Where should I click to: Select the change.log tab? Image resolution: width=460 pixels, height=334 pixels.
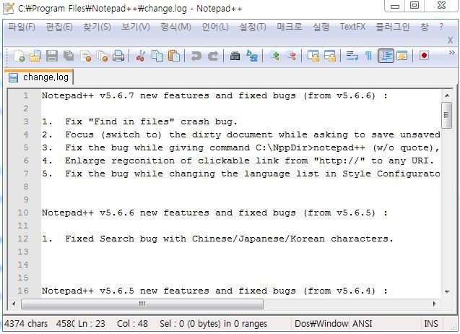click(38, 77)
